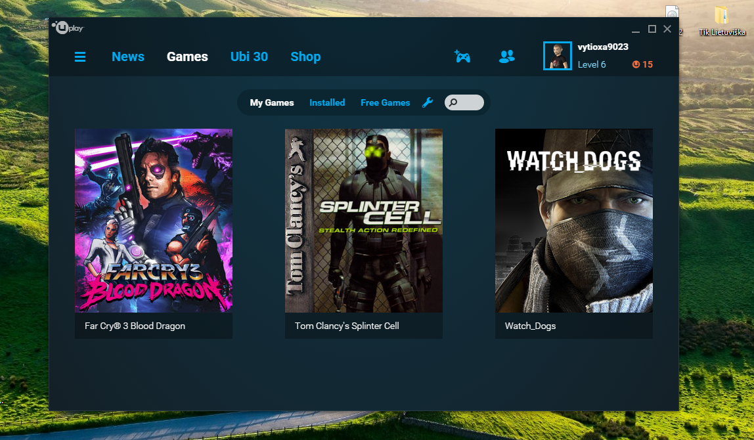Close the Uplay window

point(667,30)
